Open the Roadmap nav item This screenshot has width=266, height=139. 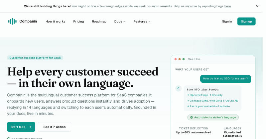coord(99,22)
